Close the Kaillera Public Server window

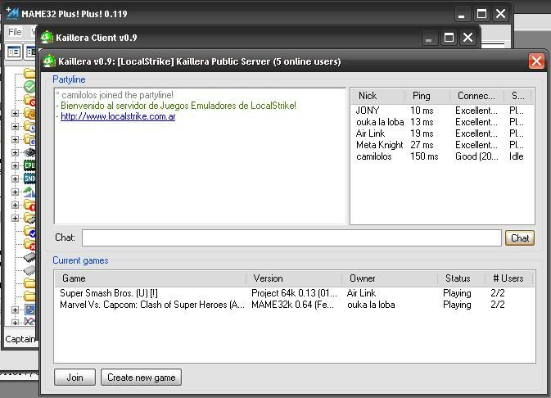pos(536,61)
